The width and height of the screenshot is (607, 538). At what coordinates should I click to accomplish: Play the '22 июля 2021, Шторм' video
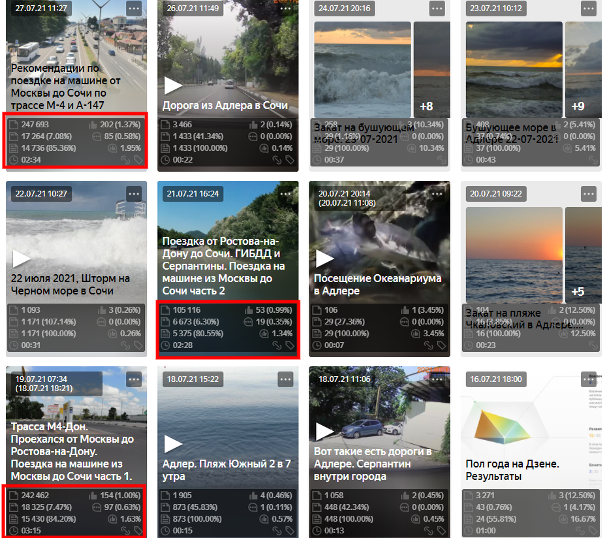click(22, 259)
